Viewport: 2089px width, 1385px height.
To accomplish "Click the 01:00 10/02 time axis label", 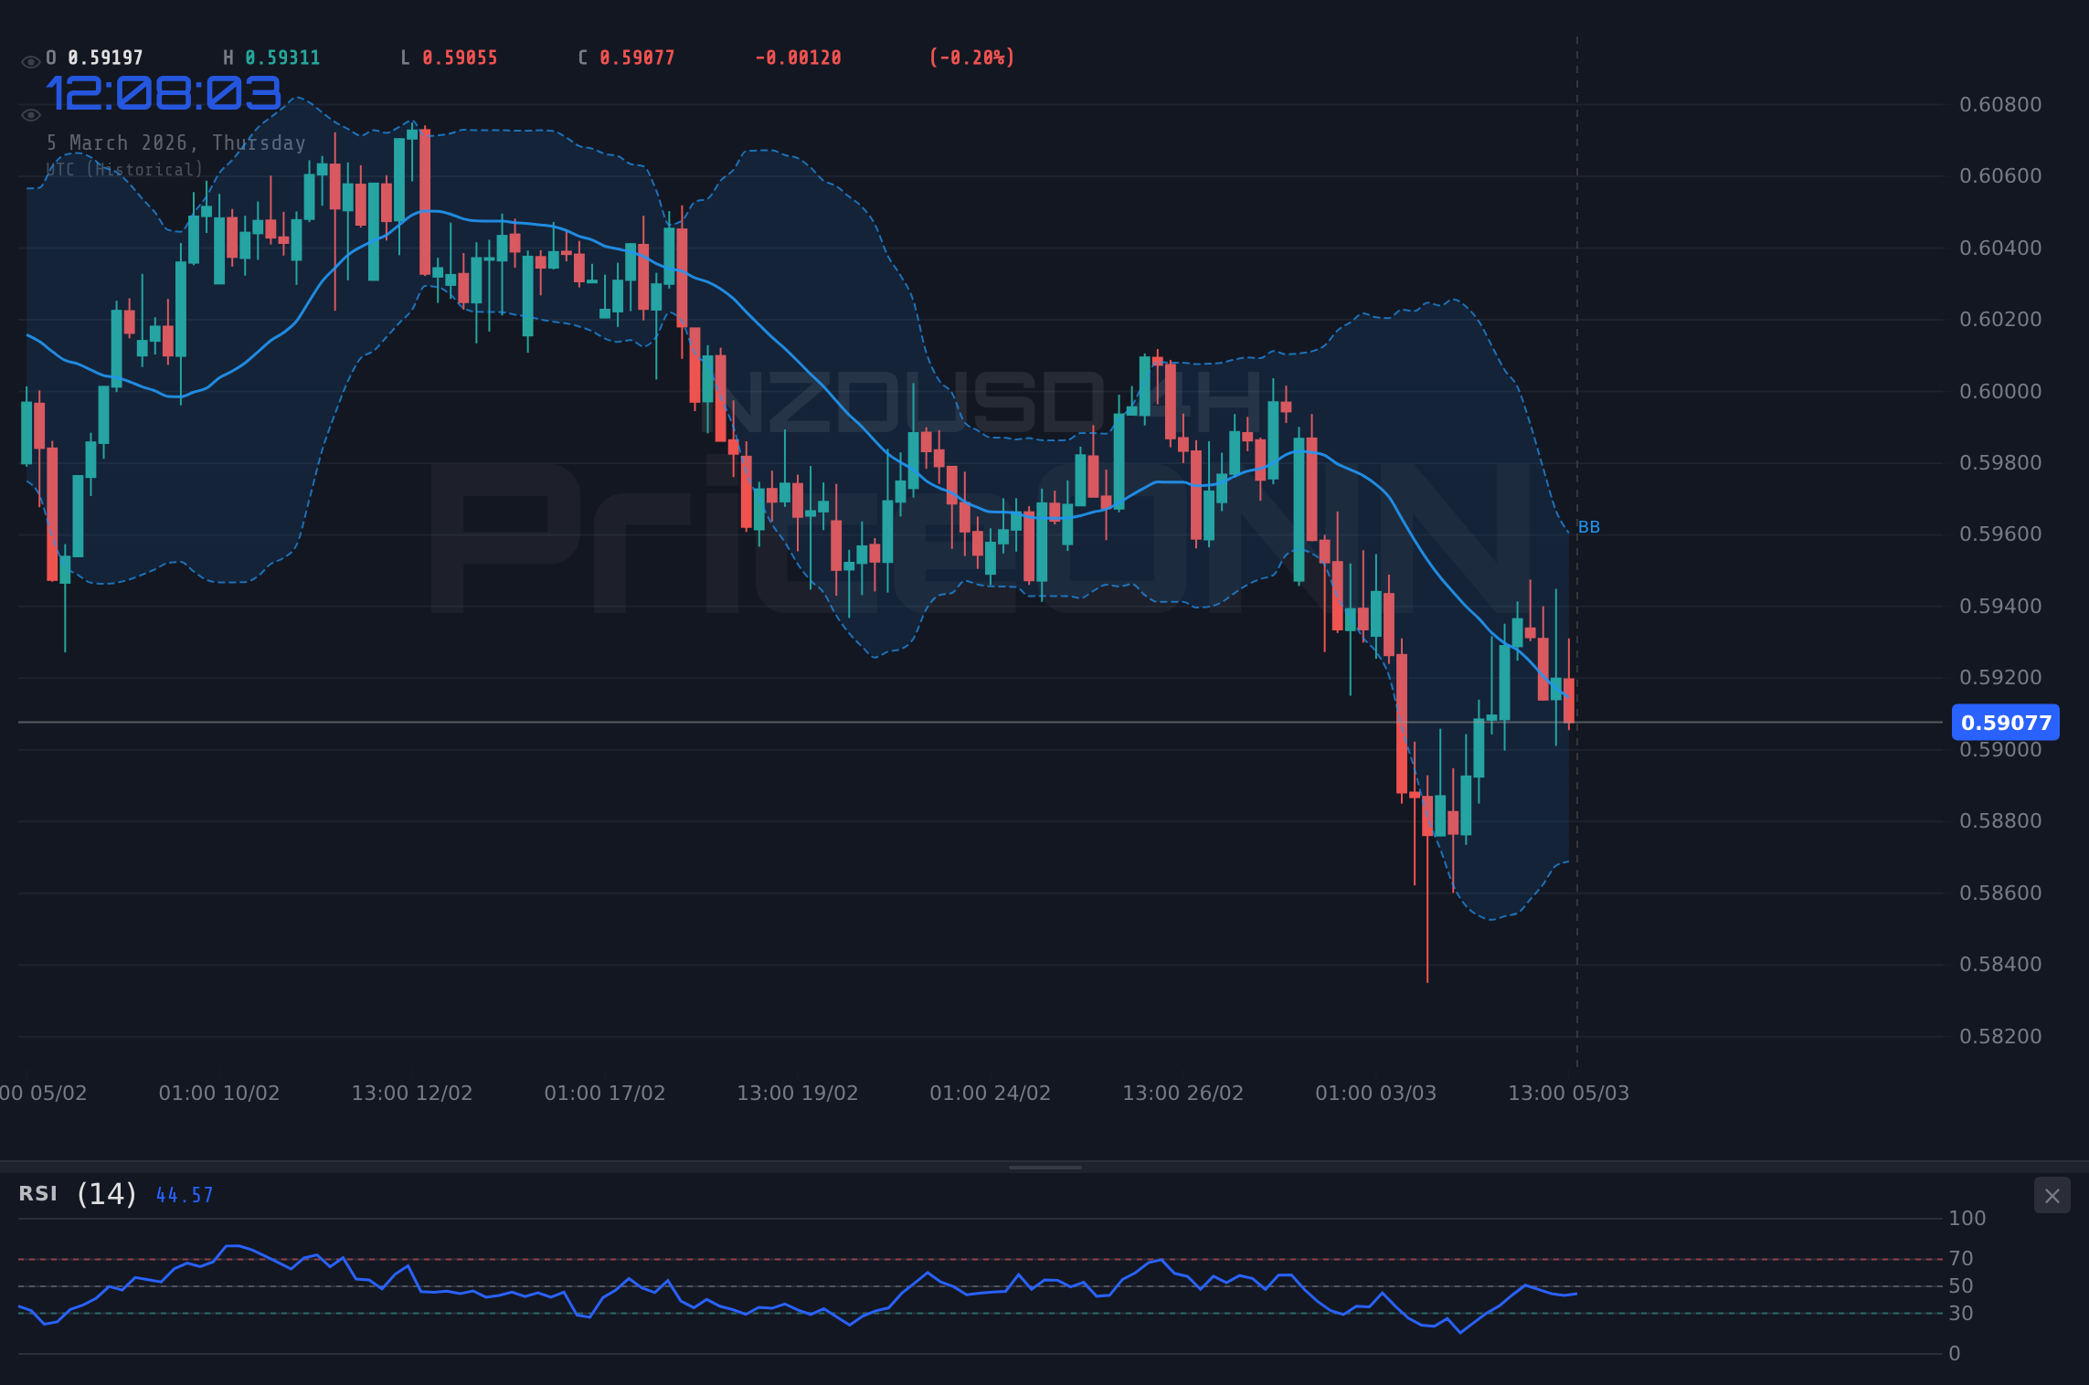I will tap(219, 1094).
